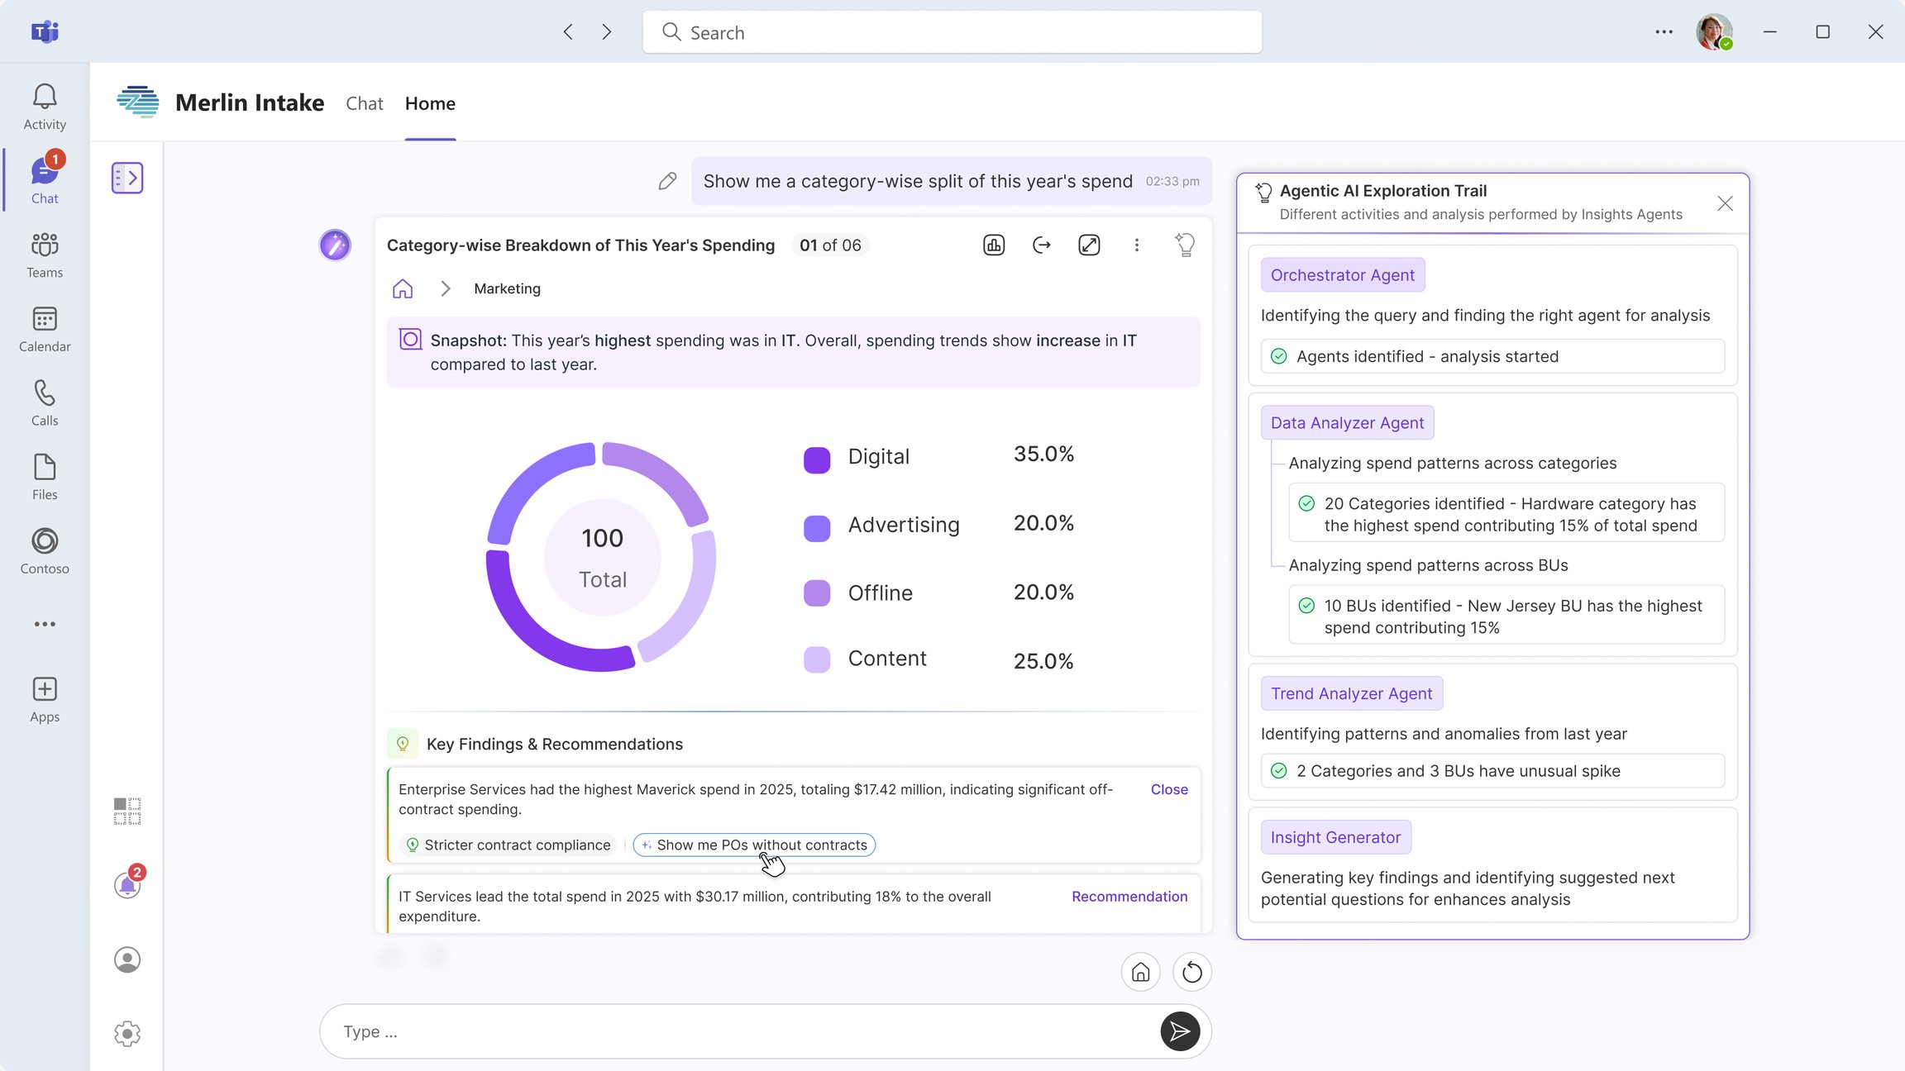Click the share/export arrow icon
The height and width of the screenshot is (1071, 1905).
point(1042,245)
